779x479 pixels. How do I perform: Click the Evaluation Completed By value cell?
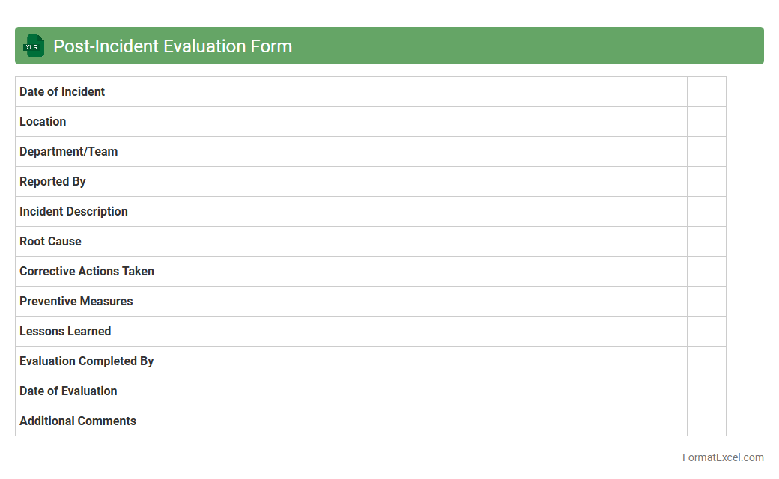click(x=706, y=361)
